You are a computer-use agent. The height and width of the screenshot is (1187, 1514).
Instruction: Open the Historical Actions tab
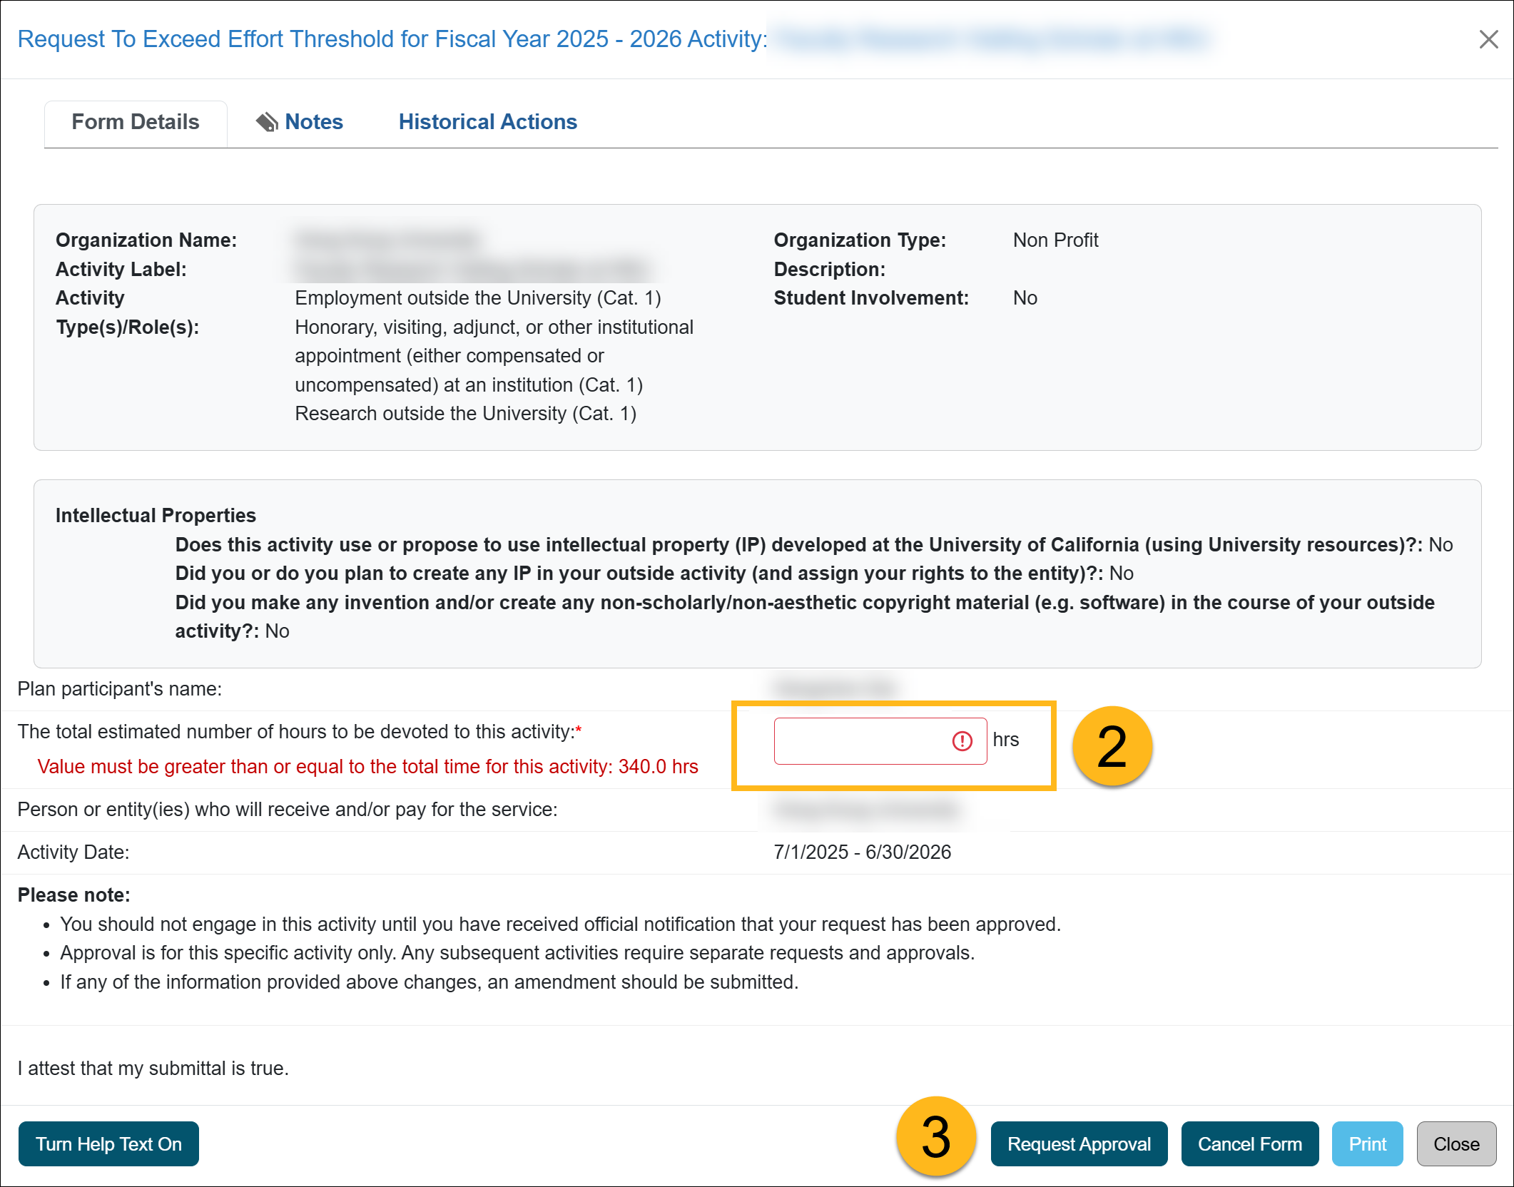tap(487, 122)
